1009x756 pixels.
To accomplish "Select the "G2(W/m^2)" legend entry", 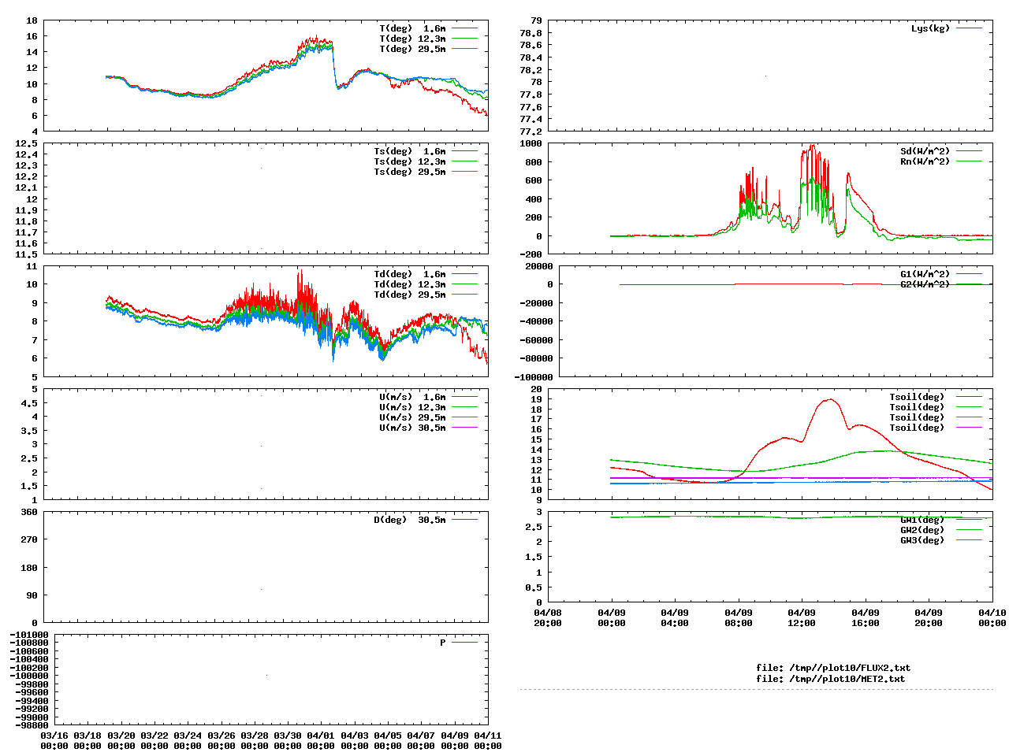I will pos(925,284).
